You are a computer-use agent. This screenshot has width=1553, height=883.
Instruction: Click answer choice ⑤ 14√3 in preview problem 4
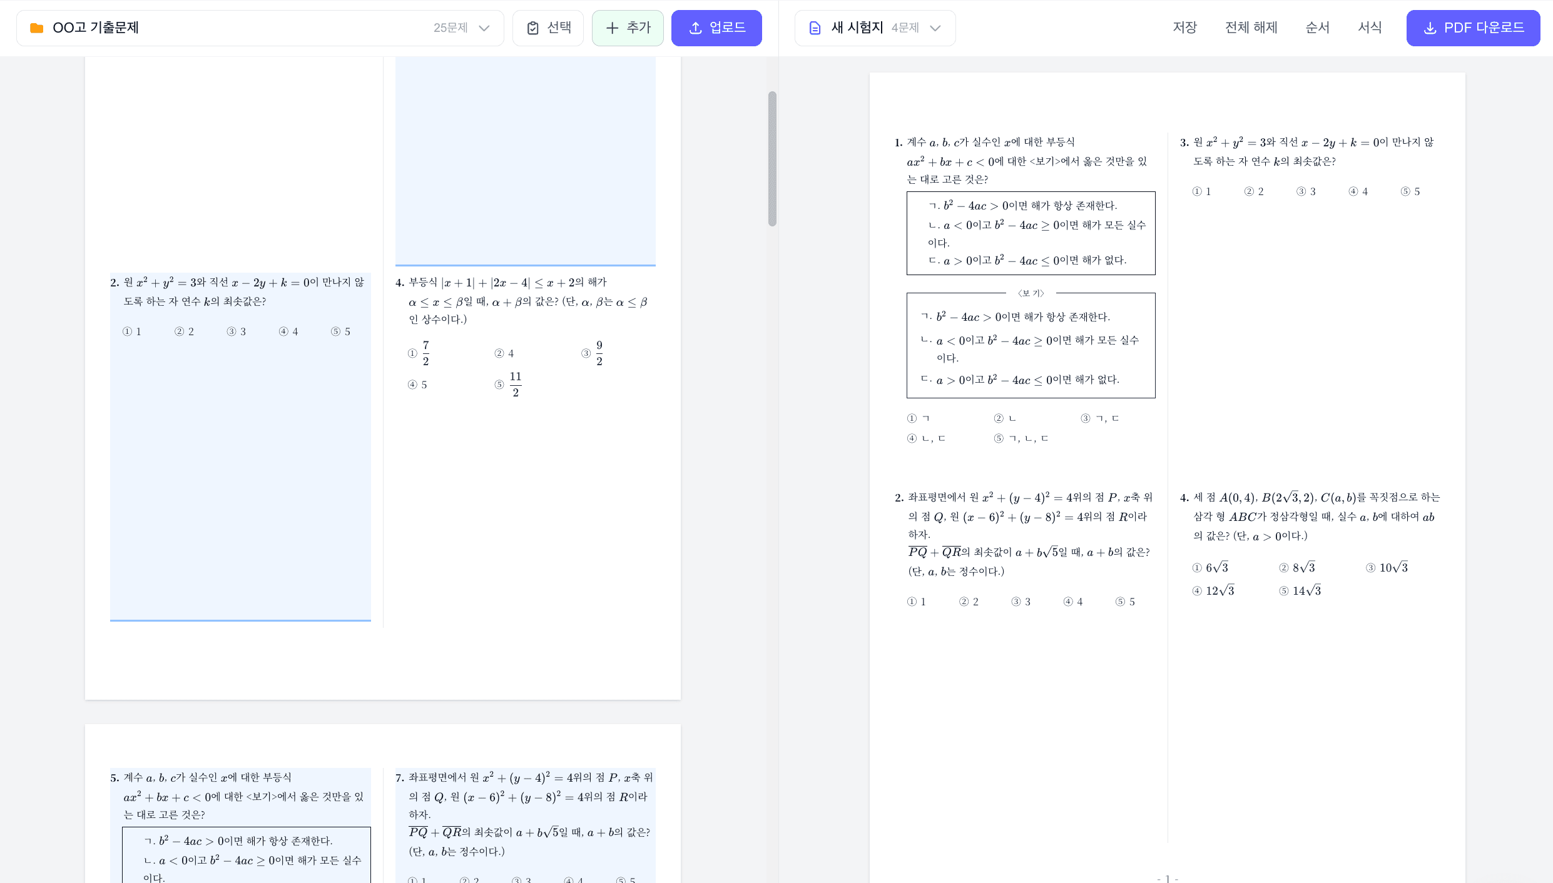tap(1300, 591)
